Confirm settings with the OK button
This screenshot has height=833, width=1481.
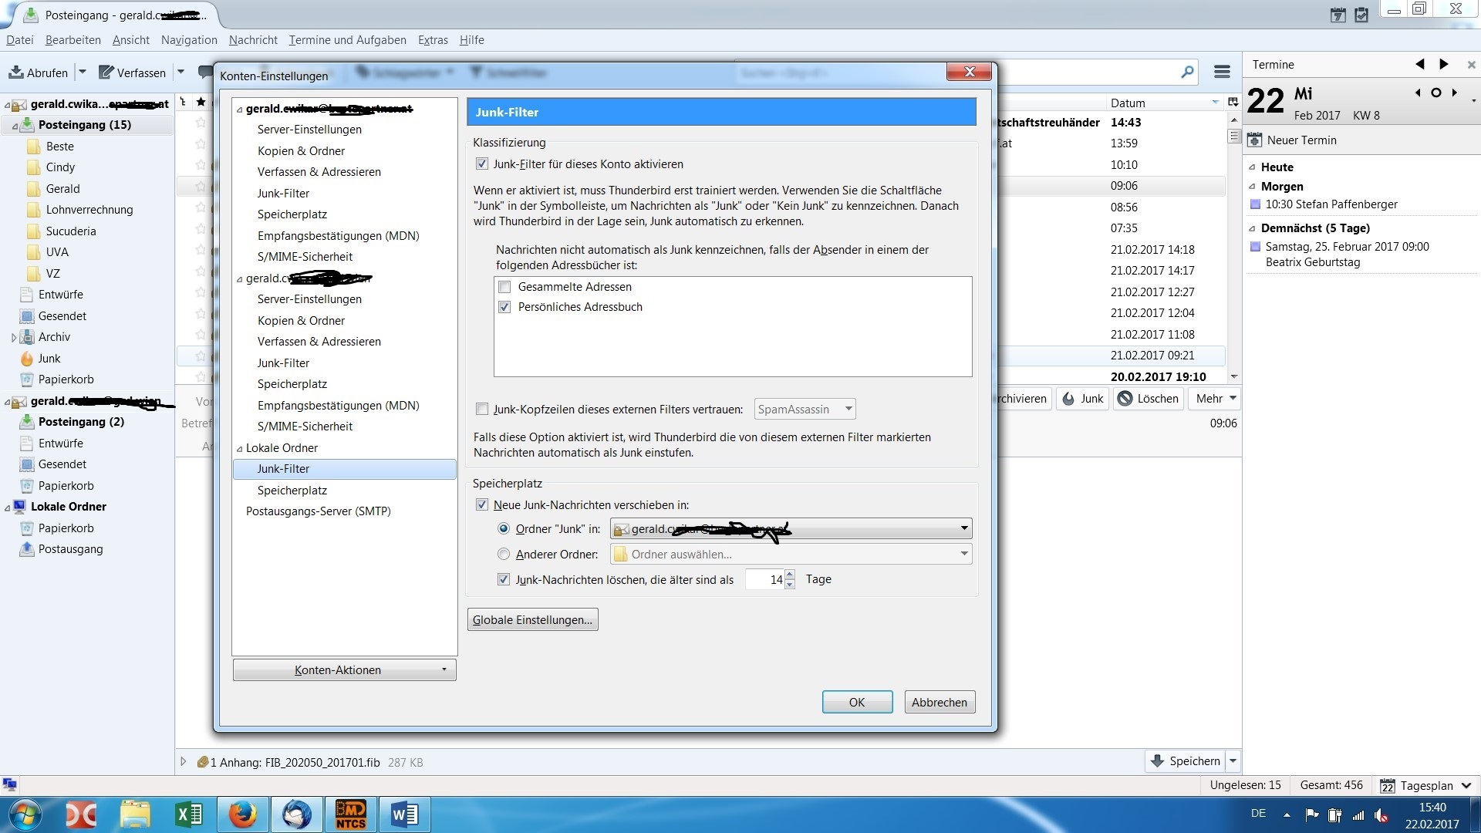pos(857,702)
